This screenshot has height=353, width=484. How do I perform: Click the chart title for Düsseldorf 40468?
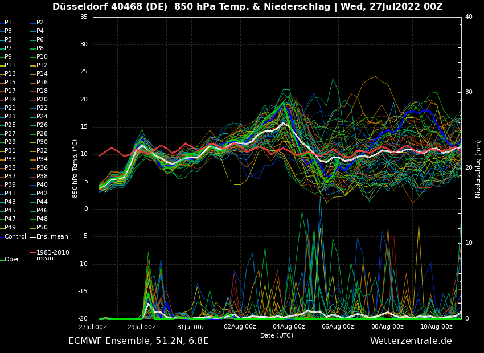247,7
